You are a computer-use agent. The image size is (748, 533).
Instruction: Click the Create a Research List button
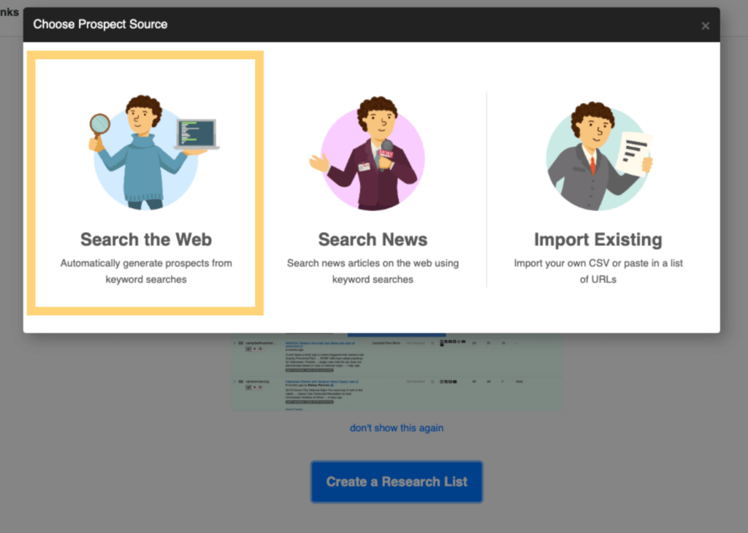click(x=396, y=482)
